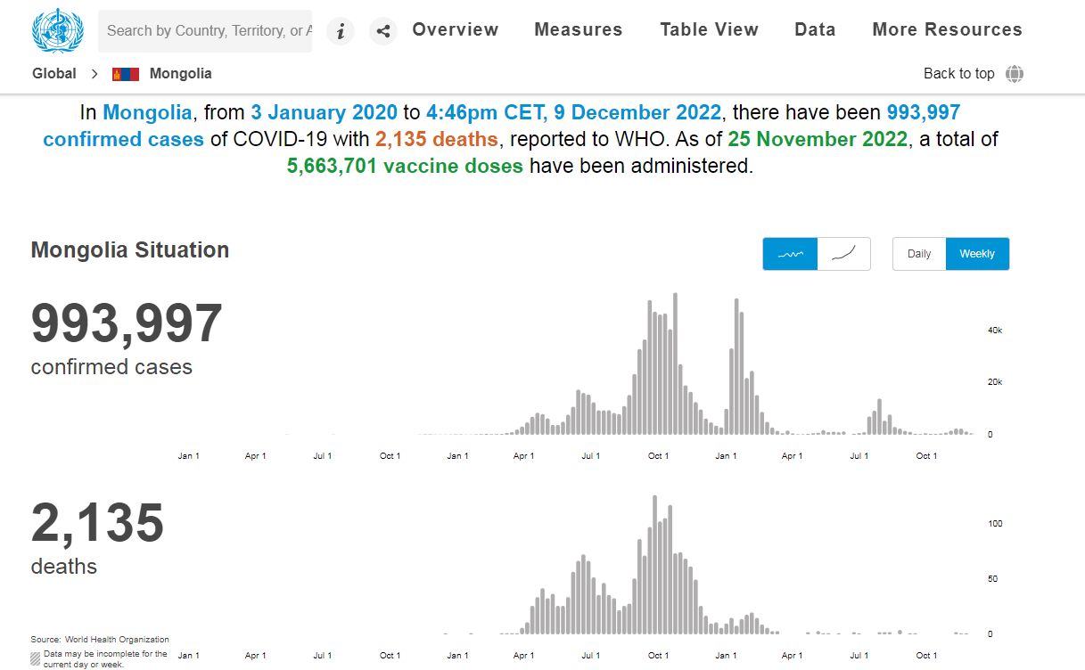Image resolution: width=1085 pixels, height=670 pixels.
Task: Click the 'deaths' label under 2,135
Action: point(64,567)
